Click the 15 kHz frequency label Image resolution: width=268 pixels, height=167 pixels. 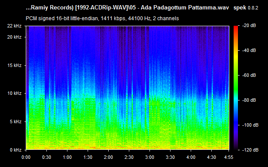tap(14, 65)
